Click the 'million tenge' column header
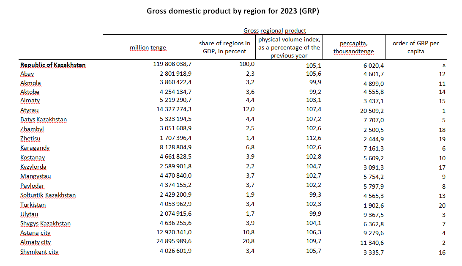Screen dimensions: 462x266 148,47
